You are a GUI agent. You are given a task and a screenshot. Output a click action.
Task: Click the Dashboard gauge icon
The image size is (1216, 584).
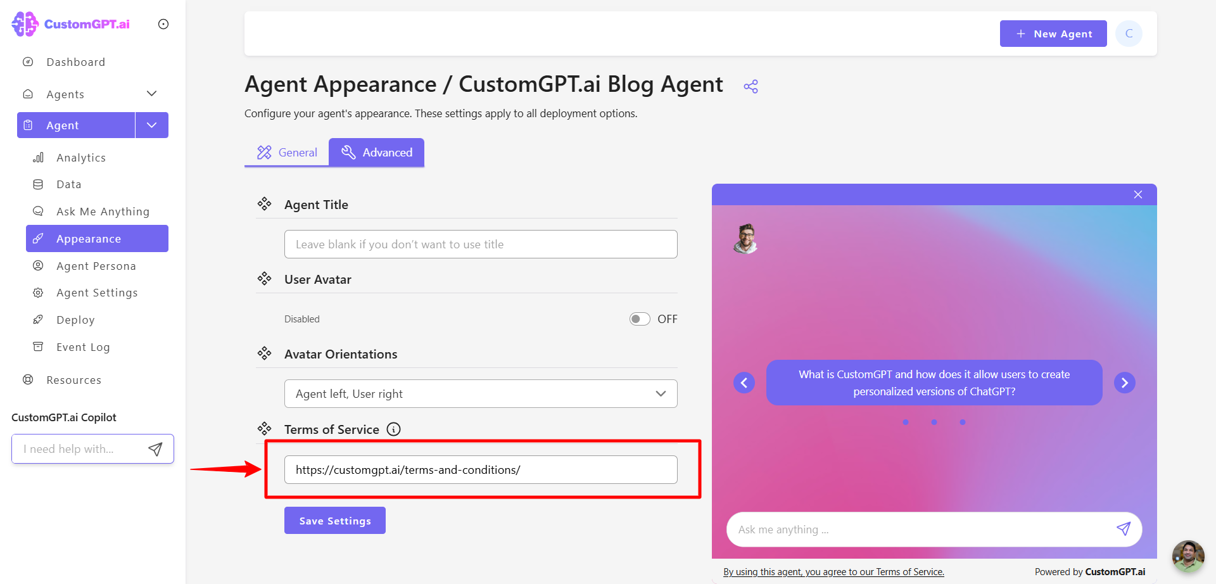click(x=28, y=62)
